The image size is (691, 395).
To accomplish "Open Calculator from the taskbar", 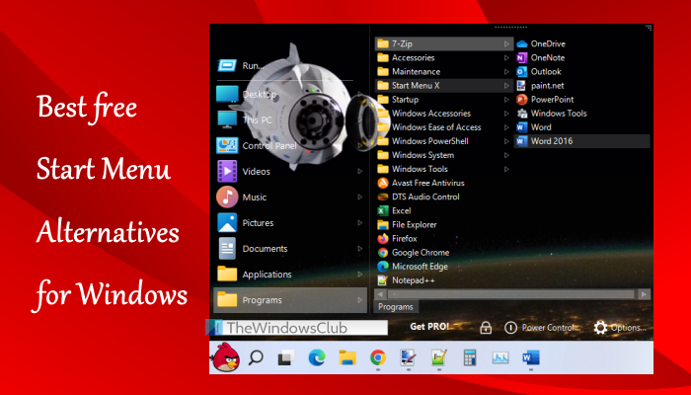I will pos(470,357).
